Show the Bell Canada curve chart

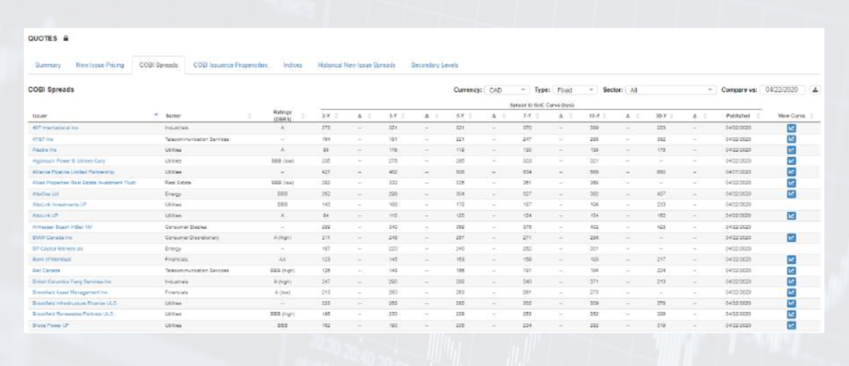pyautogui.click(x=791, y=270)
